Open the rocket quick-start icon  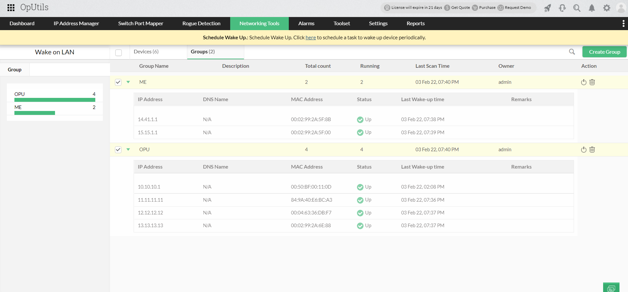click(547, 8)
